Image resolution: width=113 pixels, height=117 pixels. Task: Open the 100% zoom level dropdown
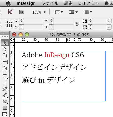click(x=39, y=12)
